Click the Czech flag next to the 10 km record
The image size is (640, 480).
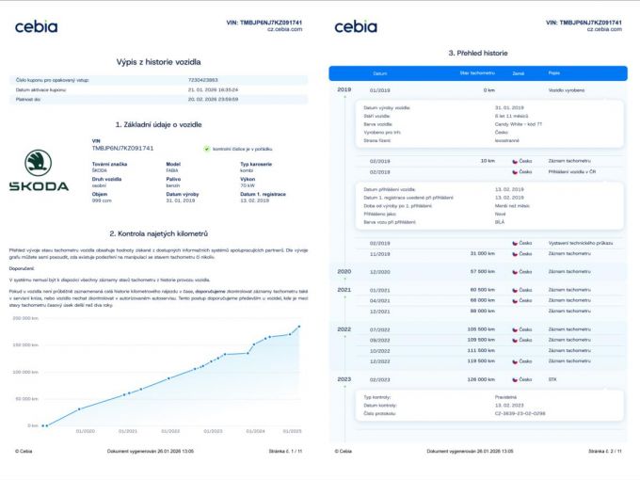pyautogui.click(x=515, y=161)
